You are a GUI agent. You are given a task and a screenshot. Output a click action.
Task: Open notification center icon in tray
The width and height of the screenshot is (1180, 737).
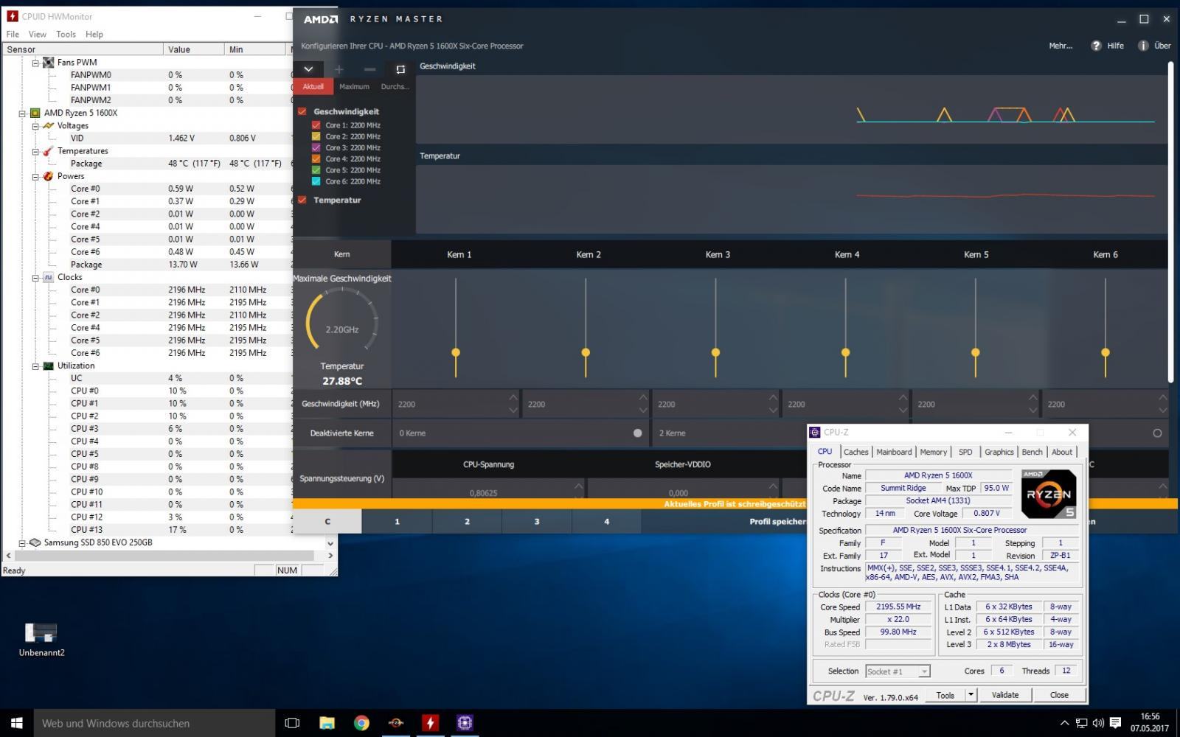(x=1115, y=723)
